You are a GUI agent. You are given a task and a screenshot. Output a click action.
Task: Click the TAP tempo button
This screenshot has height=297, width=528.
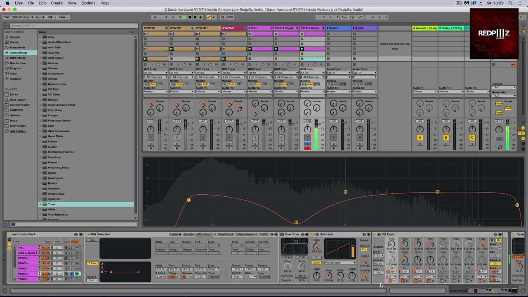(x=7, y=17)
